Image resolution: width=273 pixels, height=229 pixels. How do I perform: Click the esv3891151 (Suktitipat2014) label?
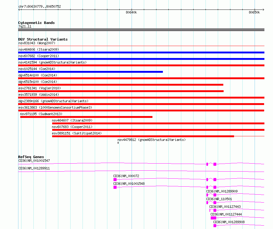click(77, 133)
